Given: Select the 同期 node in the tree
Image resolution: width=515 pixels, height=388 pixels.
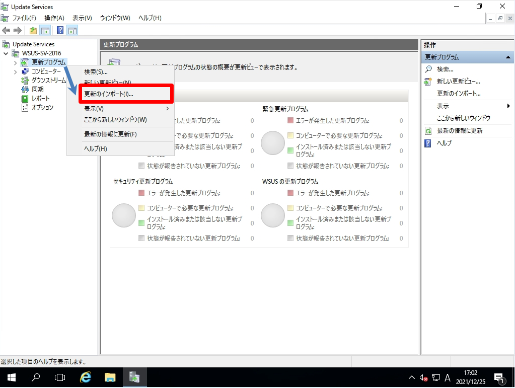Looking at the screenshot, I should coord(37,89).
